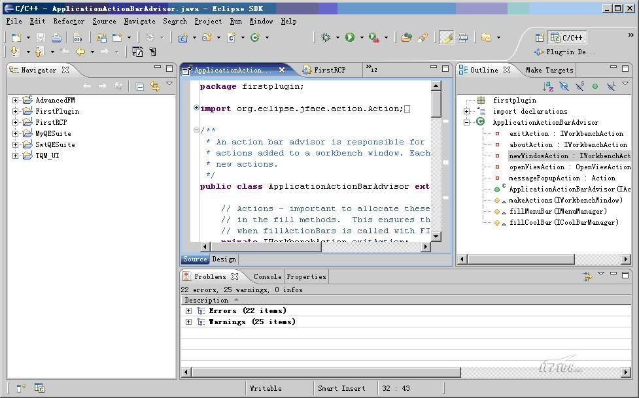The width and height of the screenshot is (639, 398).
Task: Run the application with green play icon
Action: coord(350,37)
